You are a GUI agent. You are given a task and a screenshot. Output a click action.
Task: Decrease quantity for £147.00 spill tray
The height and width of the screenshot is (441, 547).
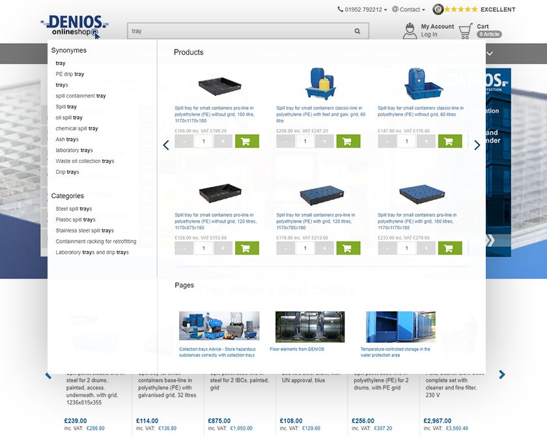tap(387, 141)
